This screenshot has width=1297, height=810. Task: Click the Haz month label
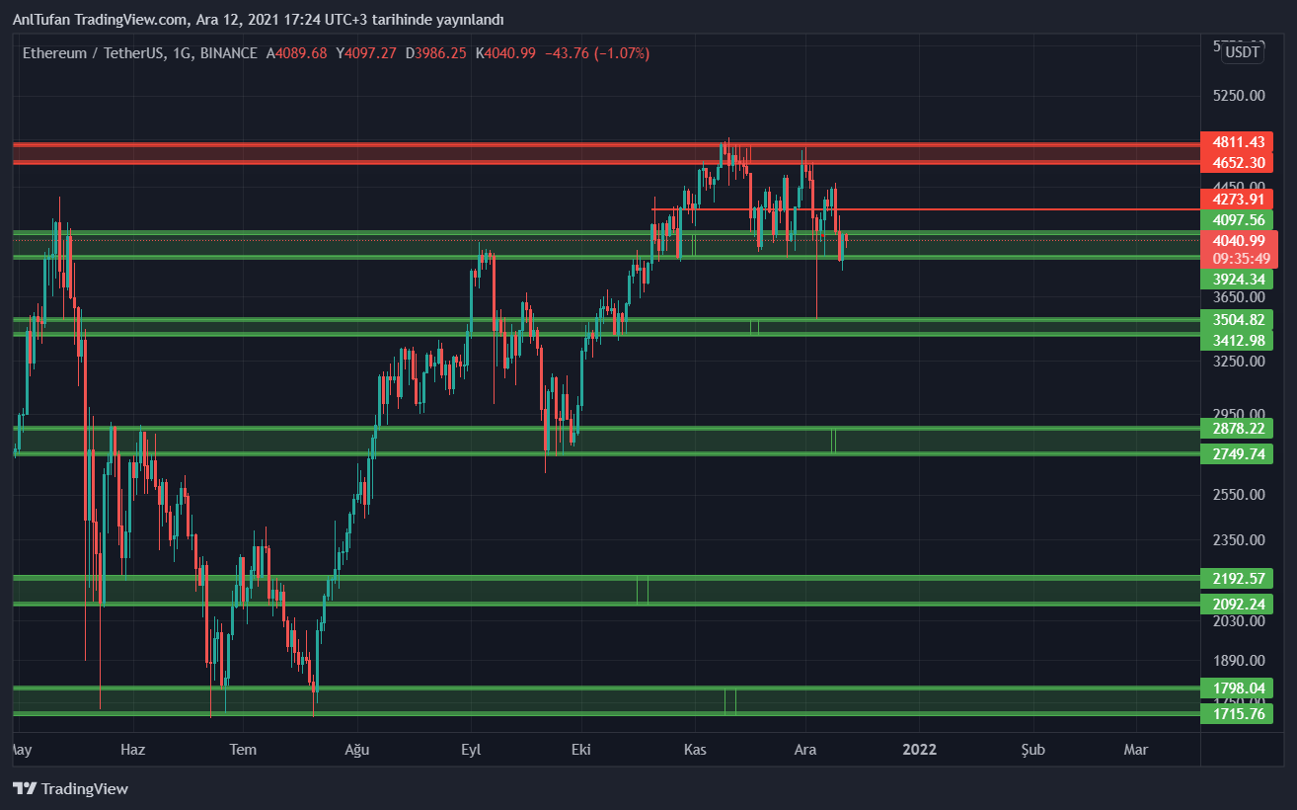point(132,750)
